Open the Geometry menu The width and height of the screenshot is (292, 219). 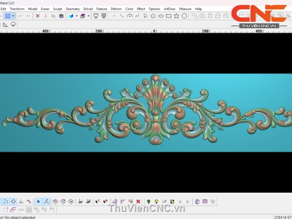[73, 9]
